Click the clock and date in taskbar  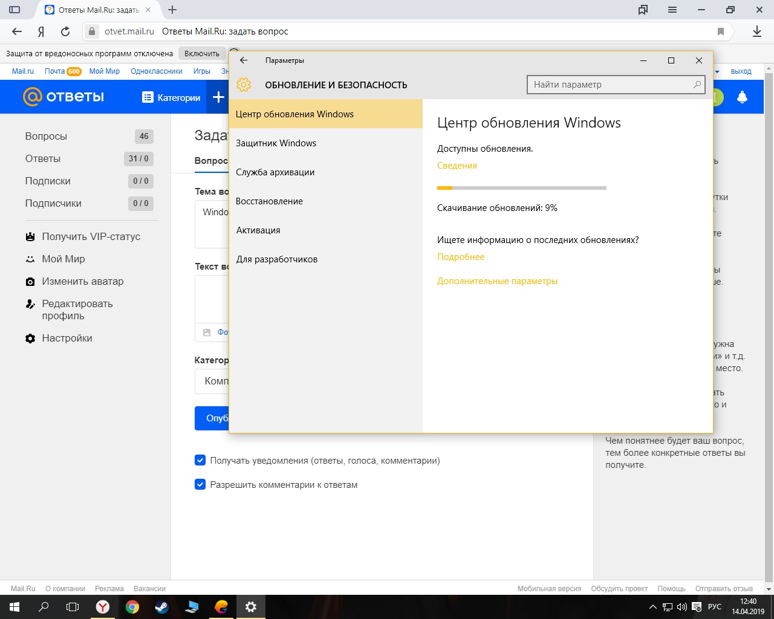pyautogui.click(x=748, y=607)
